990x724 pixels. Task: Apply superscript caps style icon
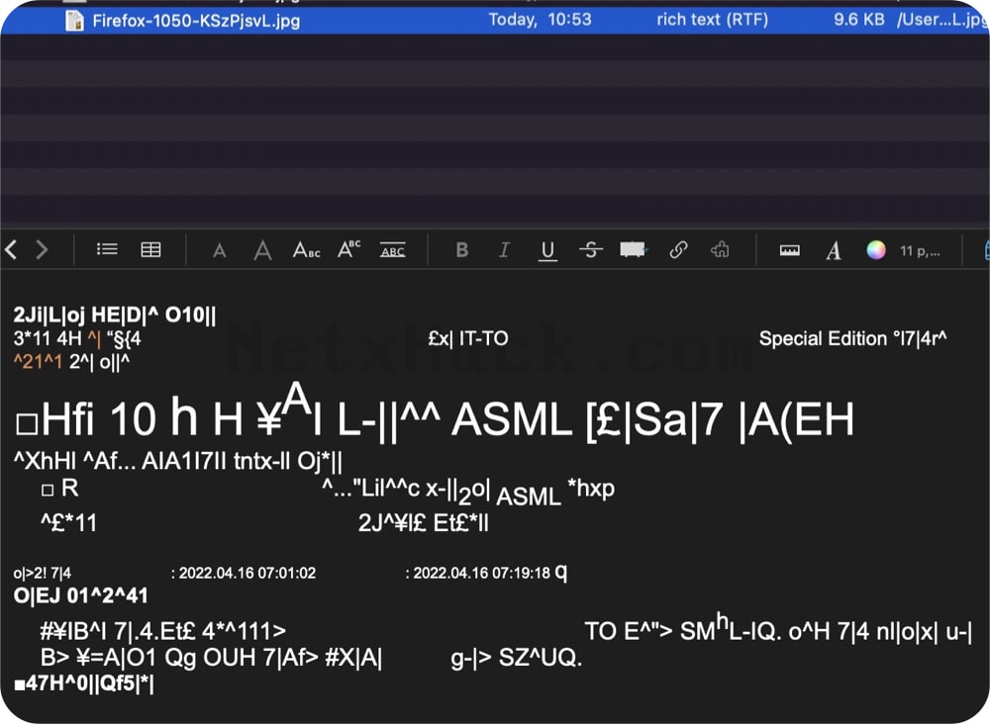(349, 250)
